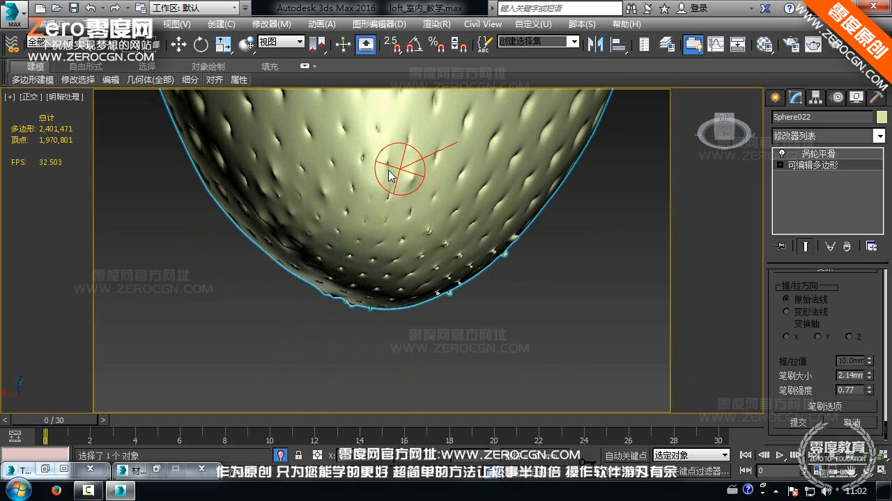Open the Curve Editor
This screenshot has width=892, height=501.
coord(716,45)
